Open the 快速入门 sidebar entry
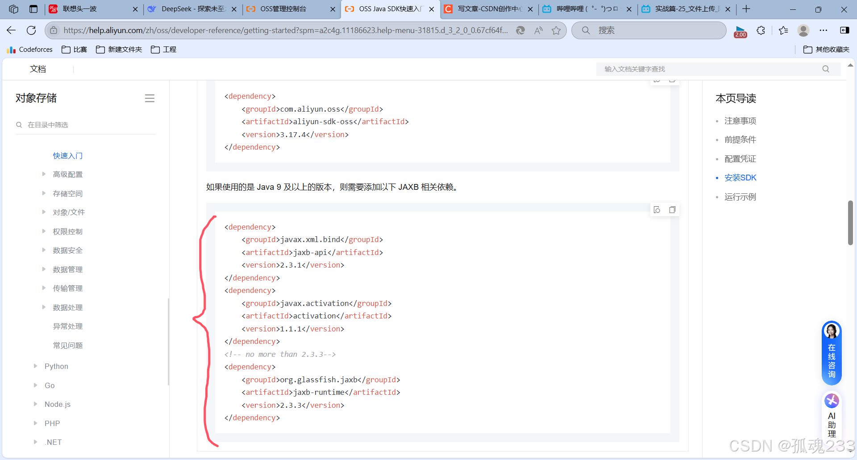The height and width of the screenshot is (460, 857). click(68, 155)
